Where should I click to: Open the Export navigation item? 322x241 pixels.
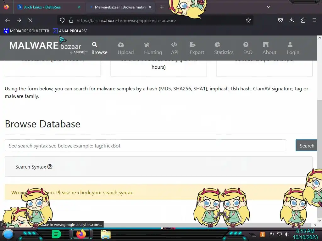coord(197,48)
